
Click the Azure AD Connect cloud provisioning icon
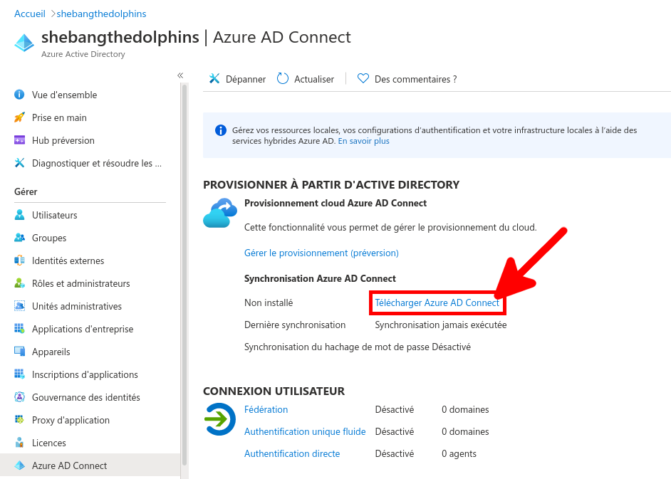219,211
